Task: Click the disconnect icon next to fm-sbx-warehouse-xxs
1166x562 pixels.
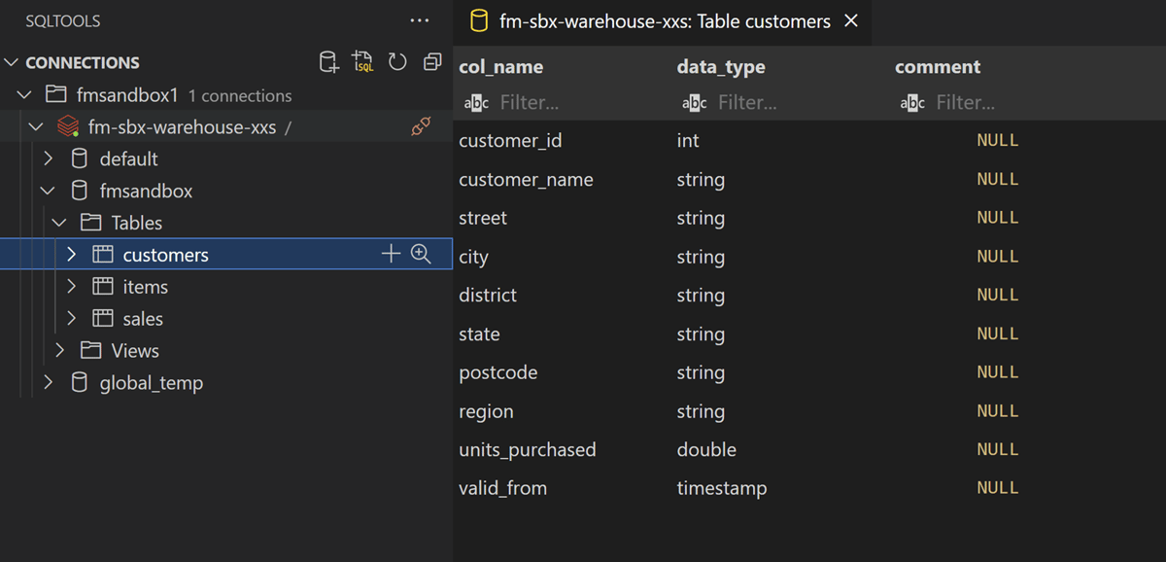Action: click(420, 126)
